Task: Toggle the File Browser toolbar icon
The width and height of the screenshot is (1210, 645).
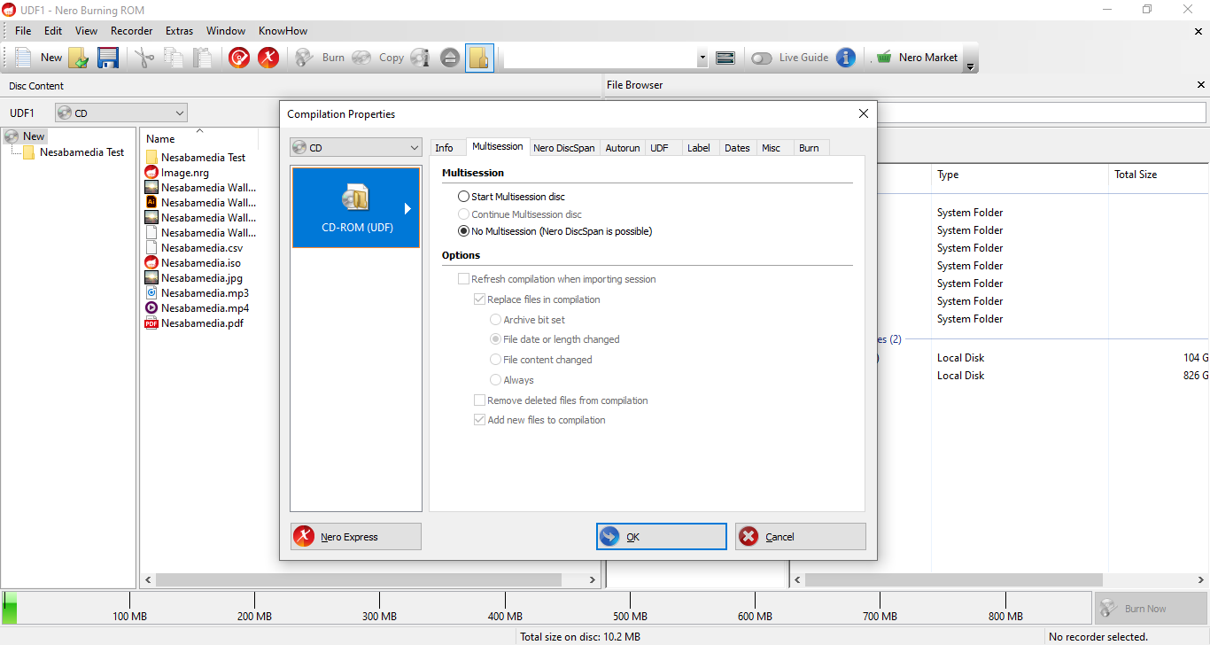Action: 479,58
